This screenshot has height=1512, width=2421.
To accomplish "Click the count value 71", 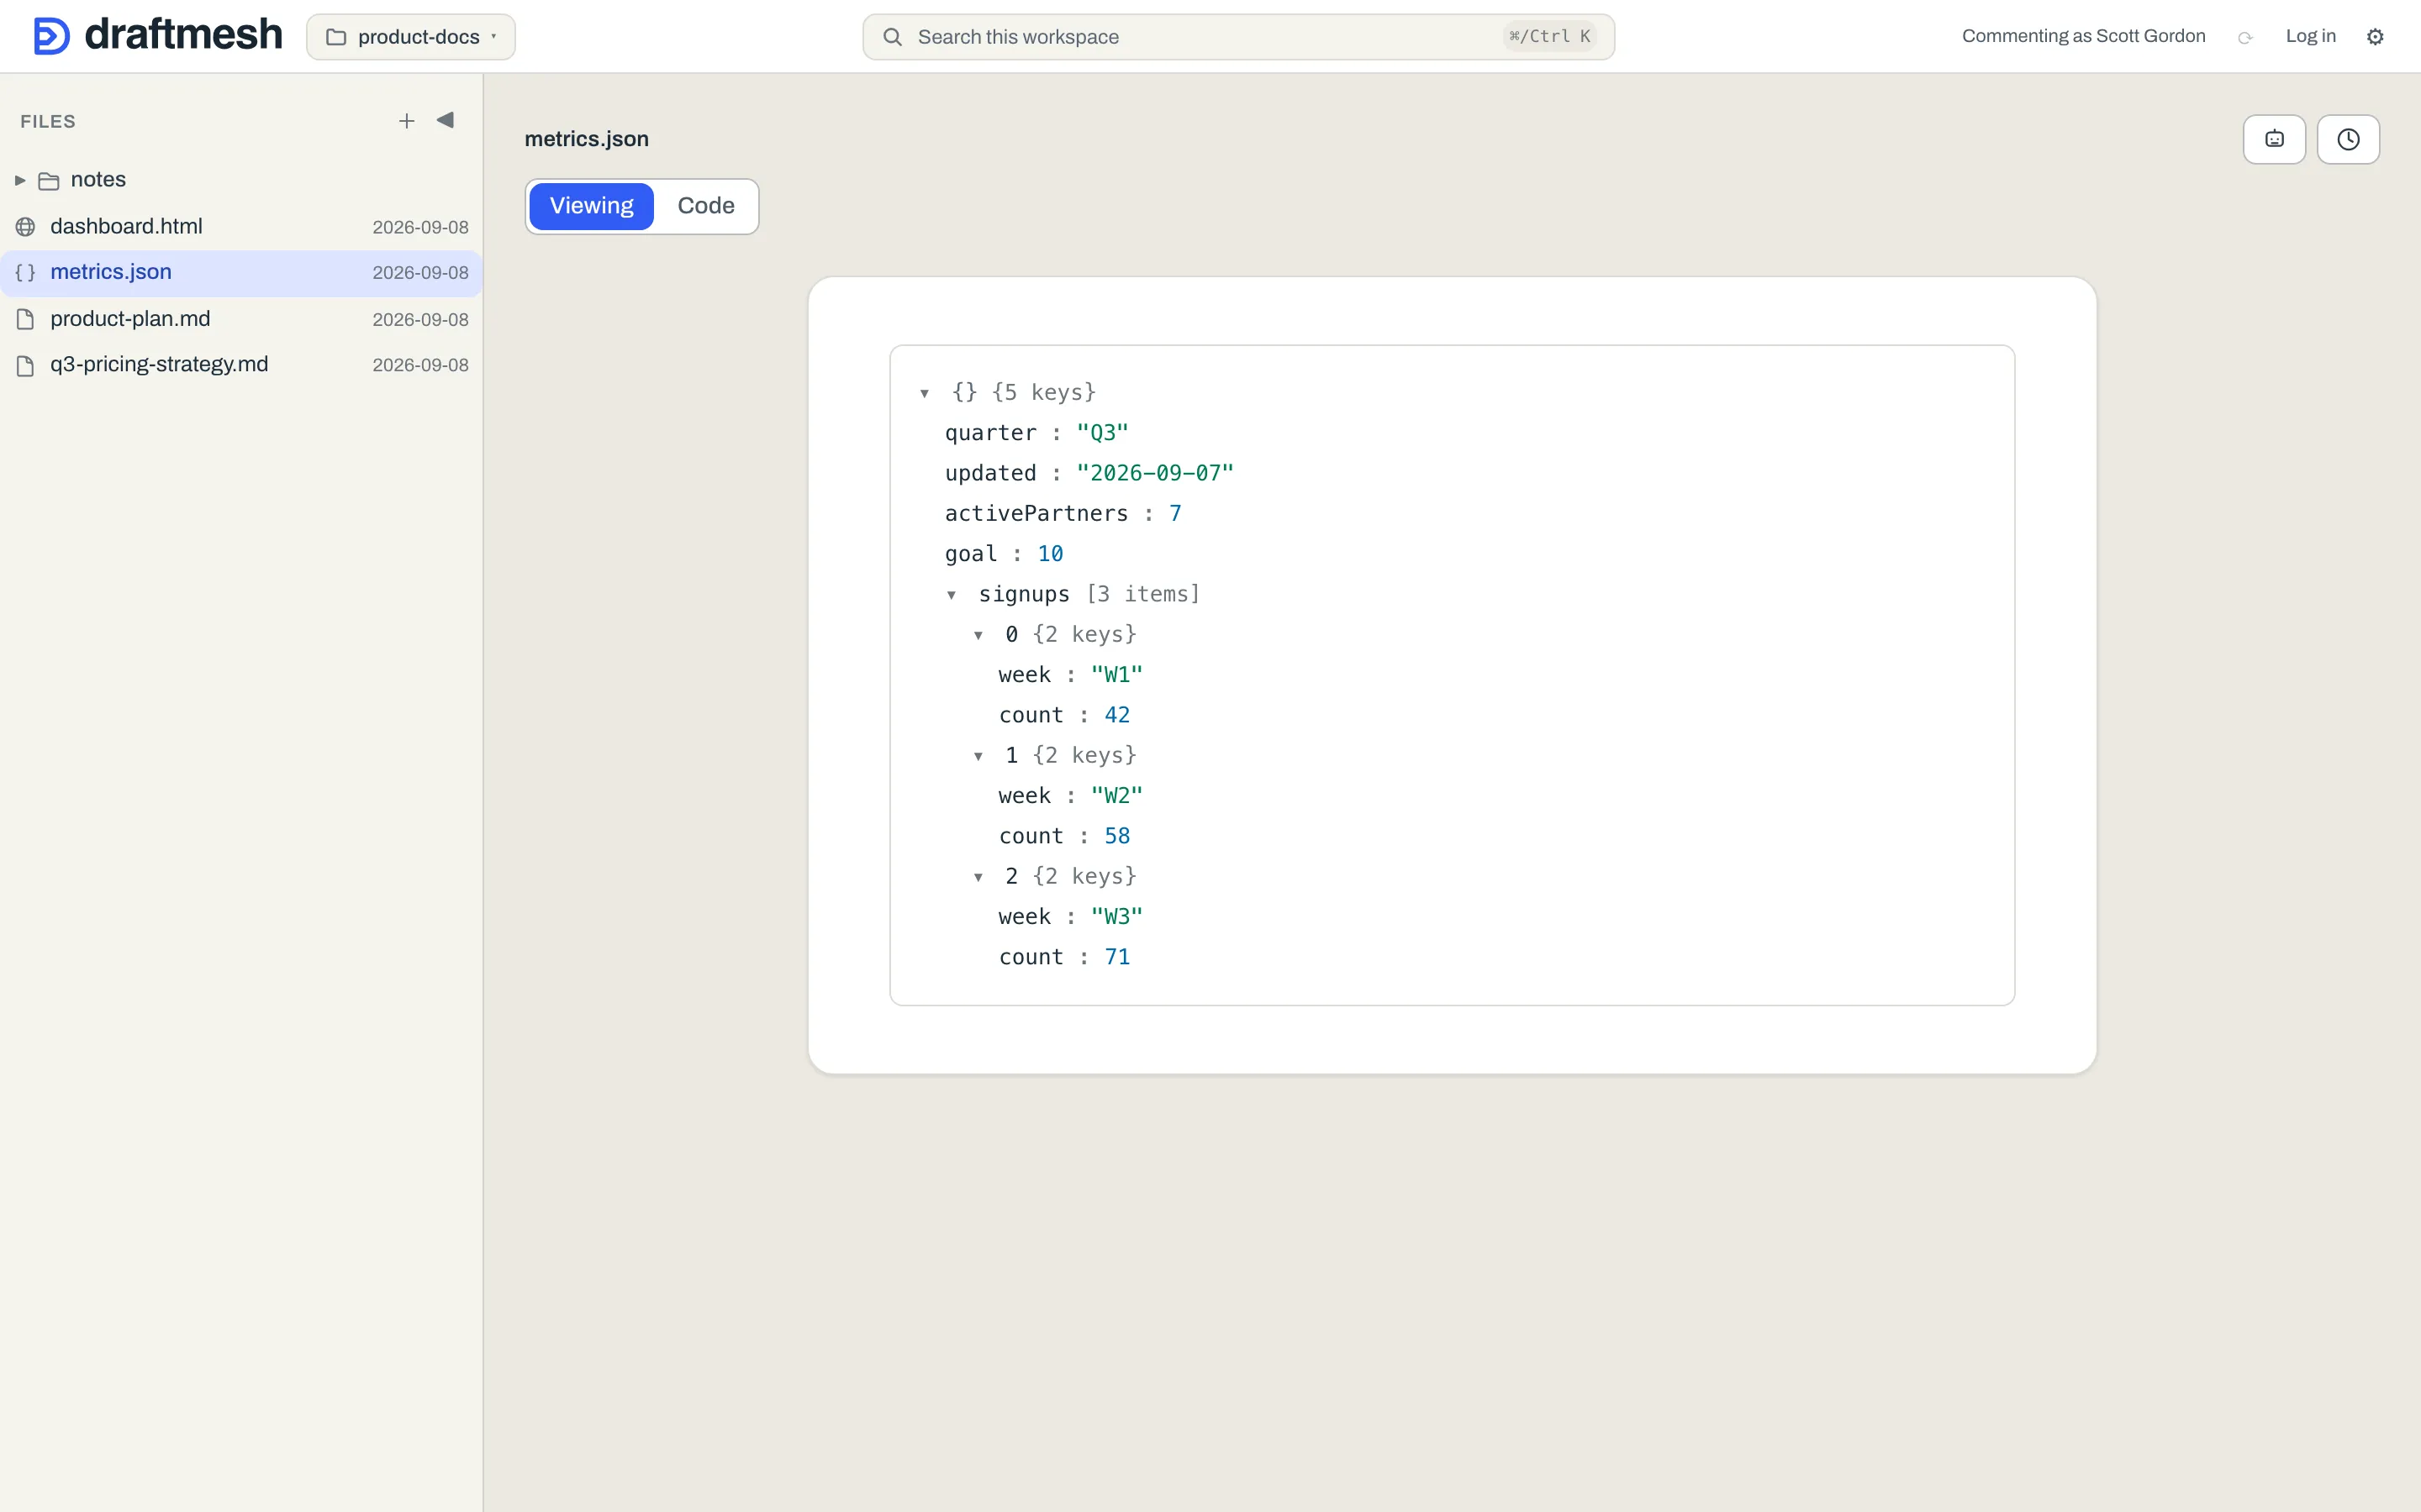I will pyautogui.click(x=1116, y=957).
